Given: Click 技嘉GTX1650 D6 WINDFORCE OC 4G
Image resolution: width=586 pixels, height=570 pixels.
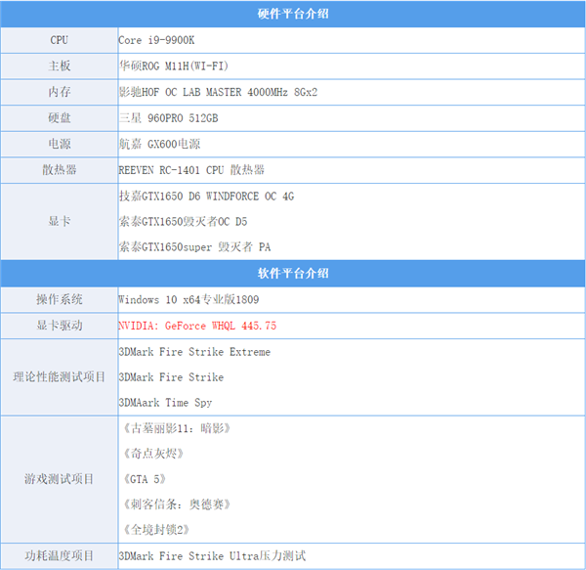Looking at the screenshot, I should 206,196.
